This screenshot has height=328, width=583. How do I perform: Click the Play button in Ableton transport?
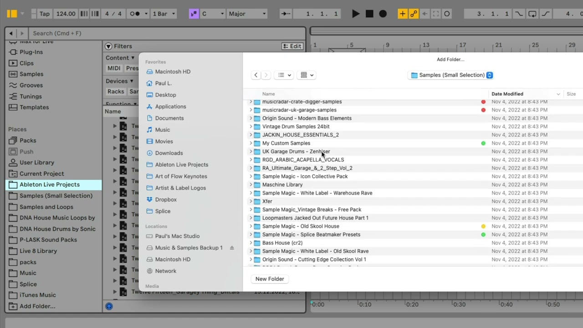(x=356, y=14)
